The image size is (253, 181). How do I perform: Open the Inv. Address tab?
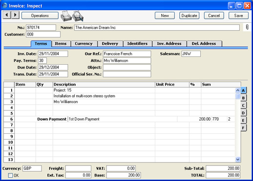click(x=169, y=44)
